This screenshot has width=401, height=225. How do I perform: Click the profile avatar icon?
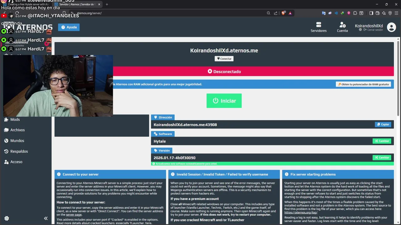coord(391,27)
